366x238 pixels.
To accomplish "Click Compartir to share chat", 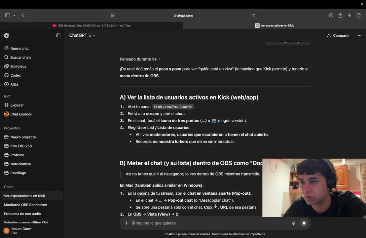I will click(x=339, y=35).
